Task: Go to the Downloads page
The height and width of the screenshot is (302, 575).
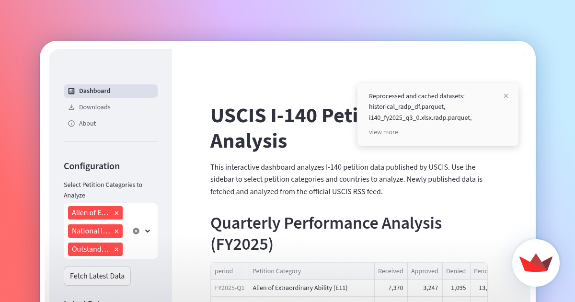Action: point(94,107)
